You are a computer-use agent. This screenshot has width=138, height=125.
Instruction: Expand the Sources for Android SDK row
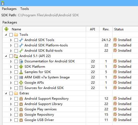point(11,88)
